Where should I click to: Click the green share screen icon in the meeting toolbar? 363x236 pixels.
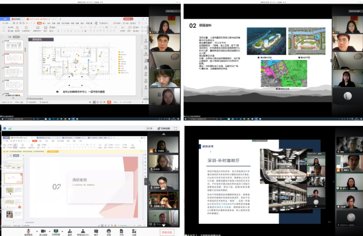tap(56, 231)
